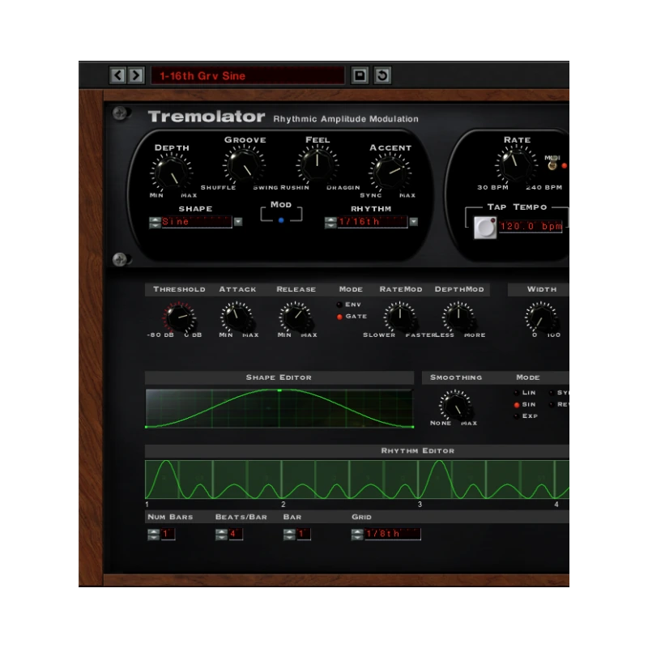
Task: Click the first step in the Rhythm Editor
Action: click(163, 480)
